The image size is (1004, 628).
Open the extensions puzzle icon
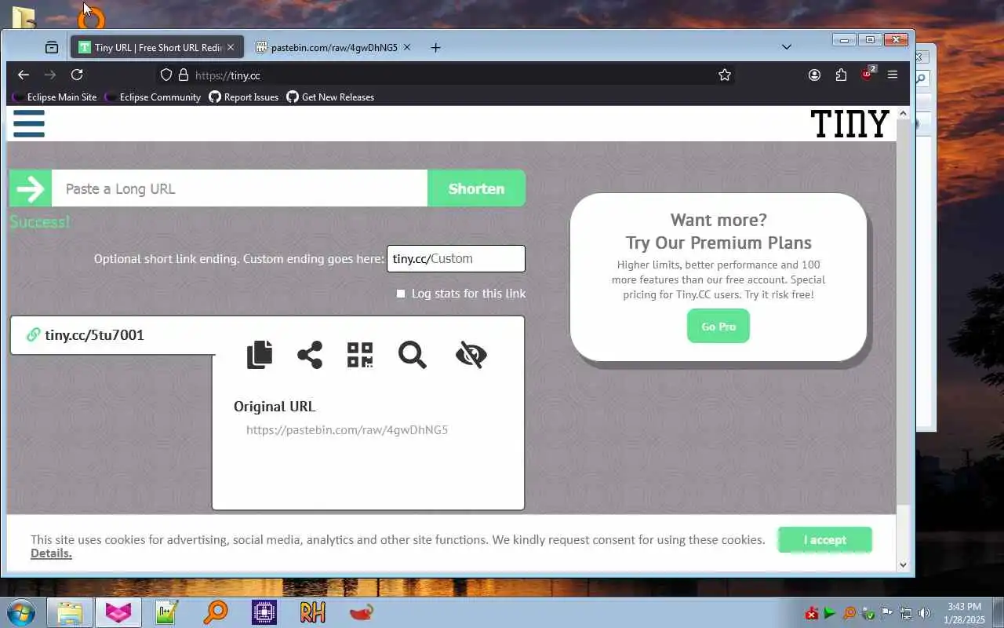pyautogui.click(x=841, y=75)
